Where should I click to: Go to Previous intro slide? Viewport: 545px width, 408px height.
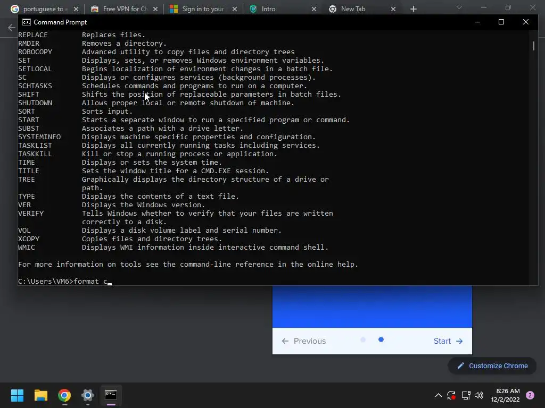[x=304, y=341]
